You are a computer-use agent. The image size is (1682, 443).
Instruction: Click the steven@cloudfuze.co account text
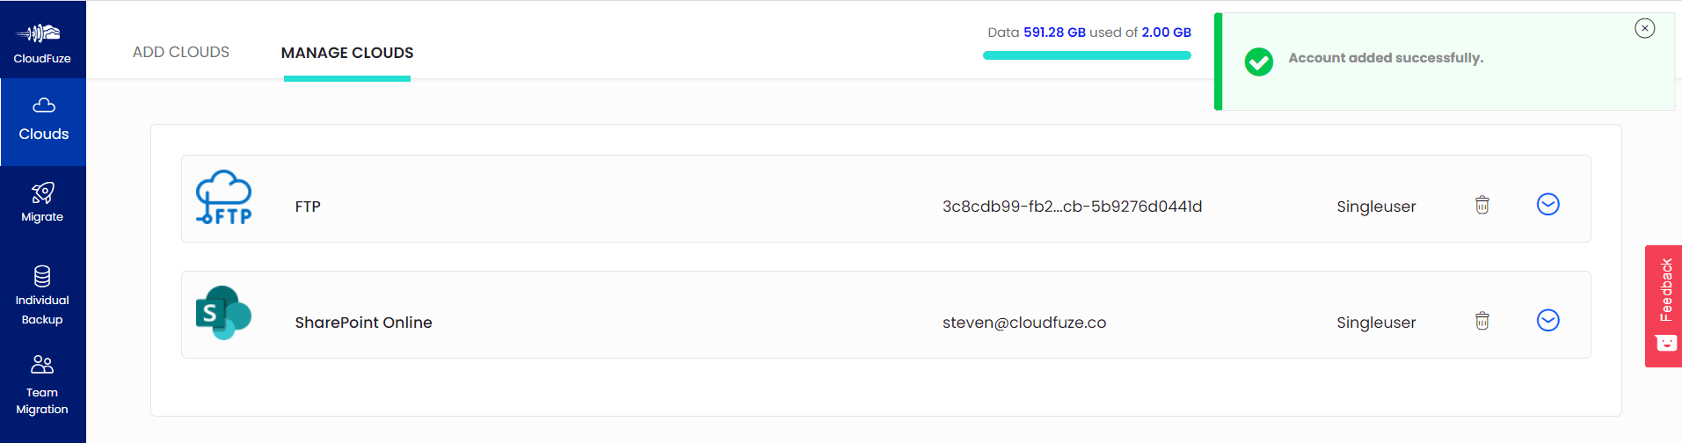1024,323
